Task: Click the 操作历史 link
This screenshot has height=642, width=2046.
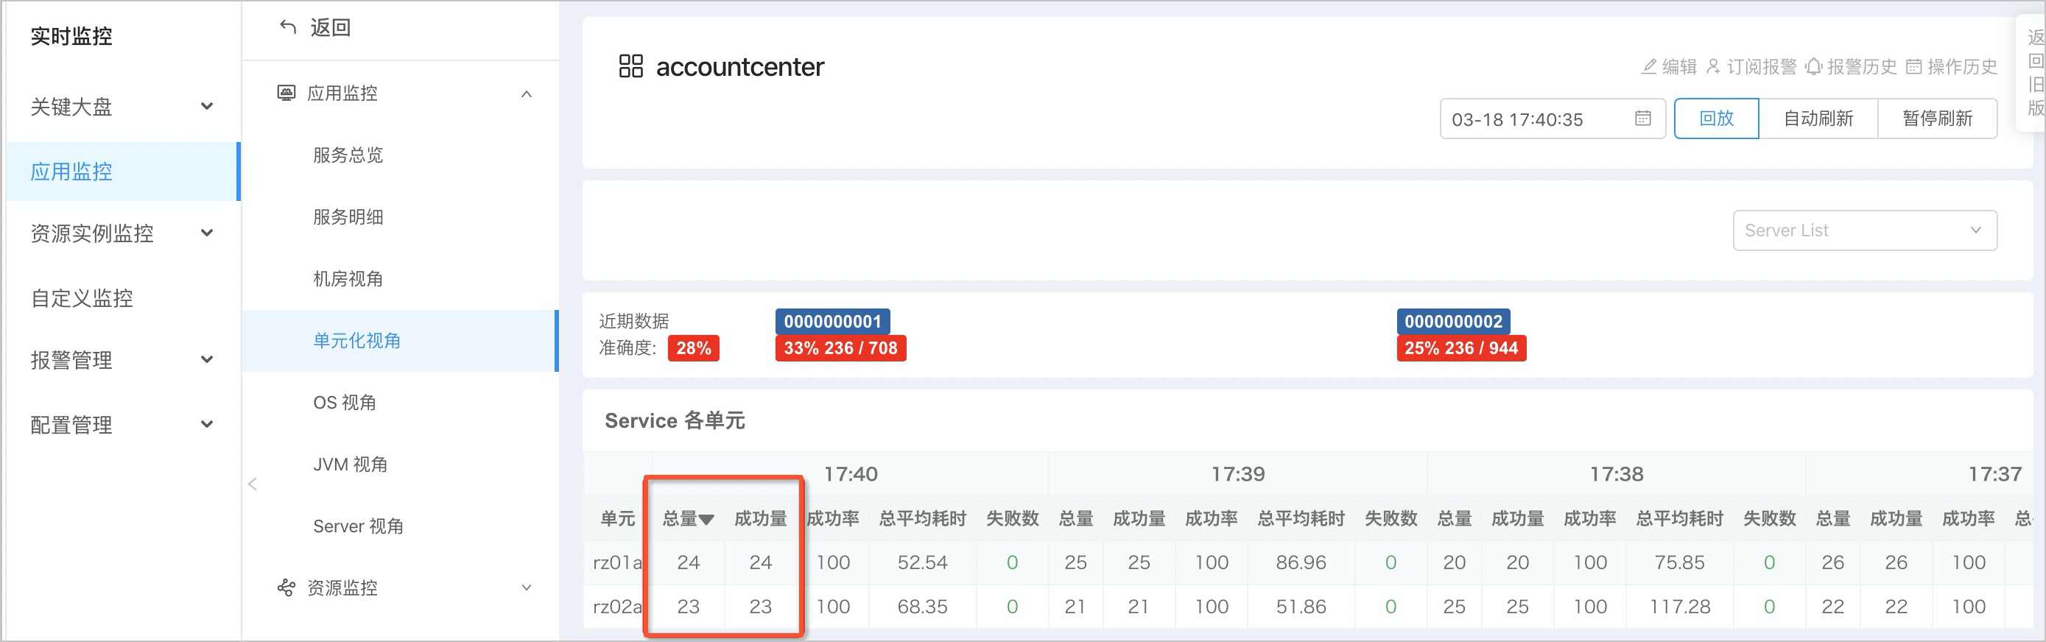Action: [x=1962, y=67]
